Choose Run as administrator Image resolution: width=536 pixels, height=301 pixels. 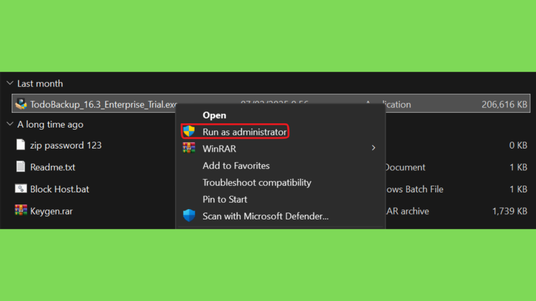244,132
